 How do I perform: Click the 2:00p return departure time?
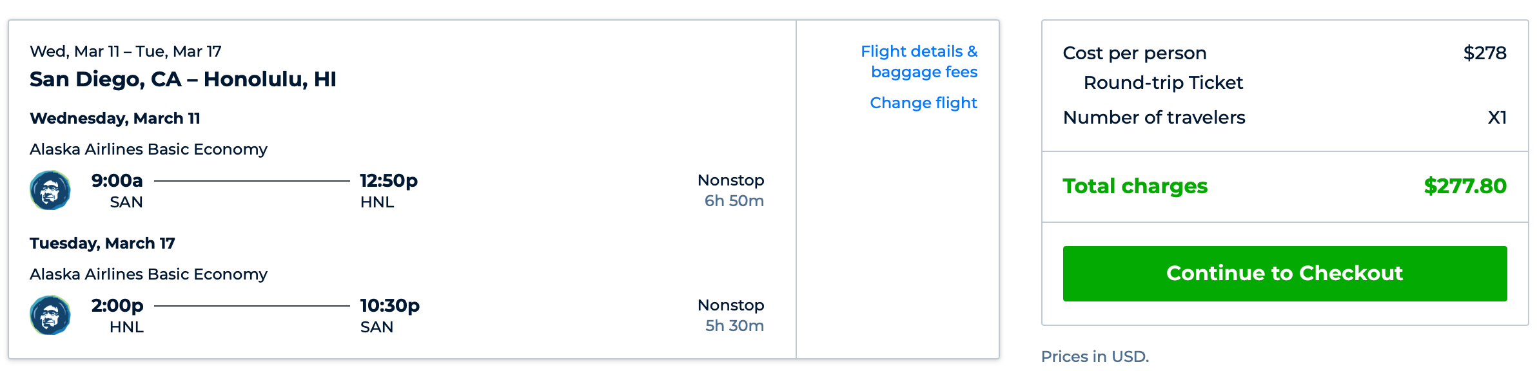(117, 305)
